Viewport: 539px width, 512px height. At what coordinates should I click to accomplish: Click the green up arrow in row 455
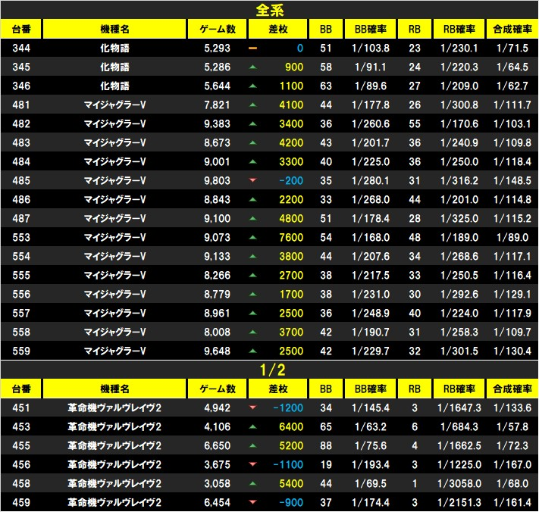point(252,445)
